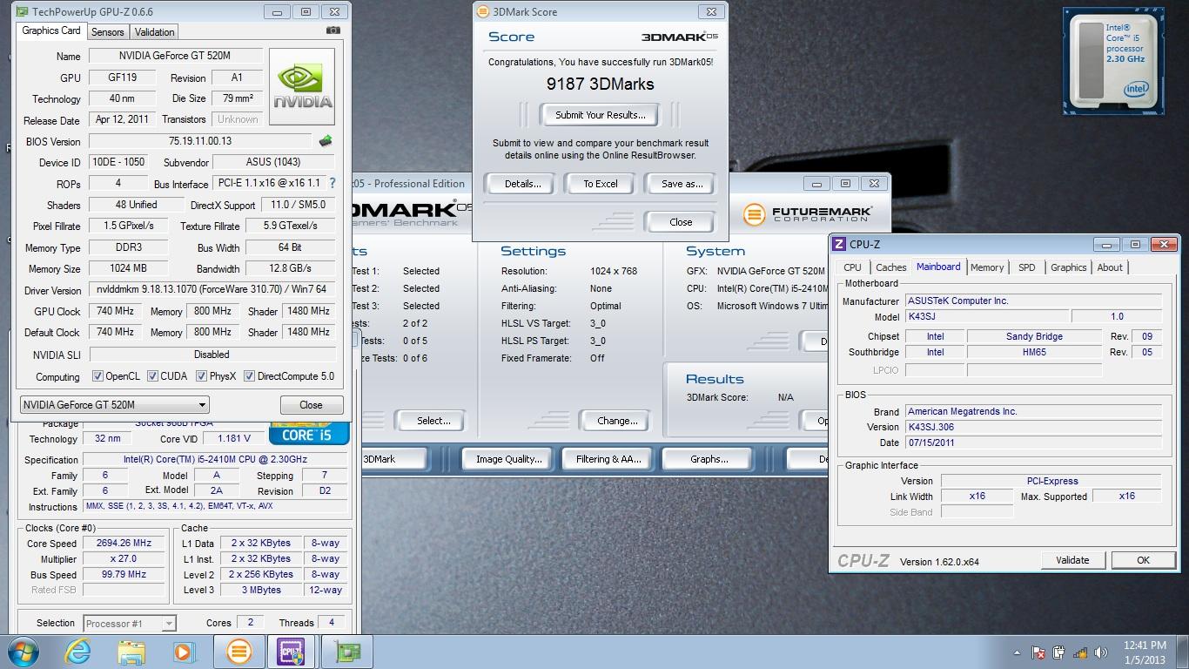Image resolution: width=1189 pixels, height=669 pixels.
Task: Click the BIOS date 07/15/2011 value
Action: click(x=1033, y=443)
